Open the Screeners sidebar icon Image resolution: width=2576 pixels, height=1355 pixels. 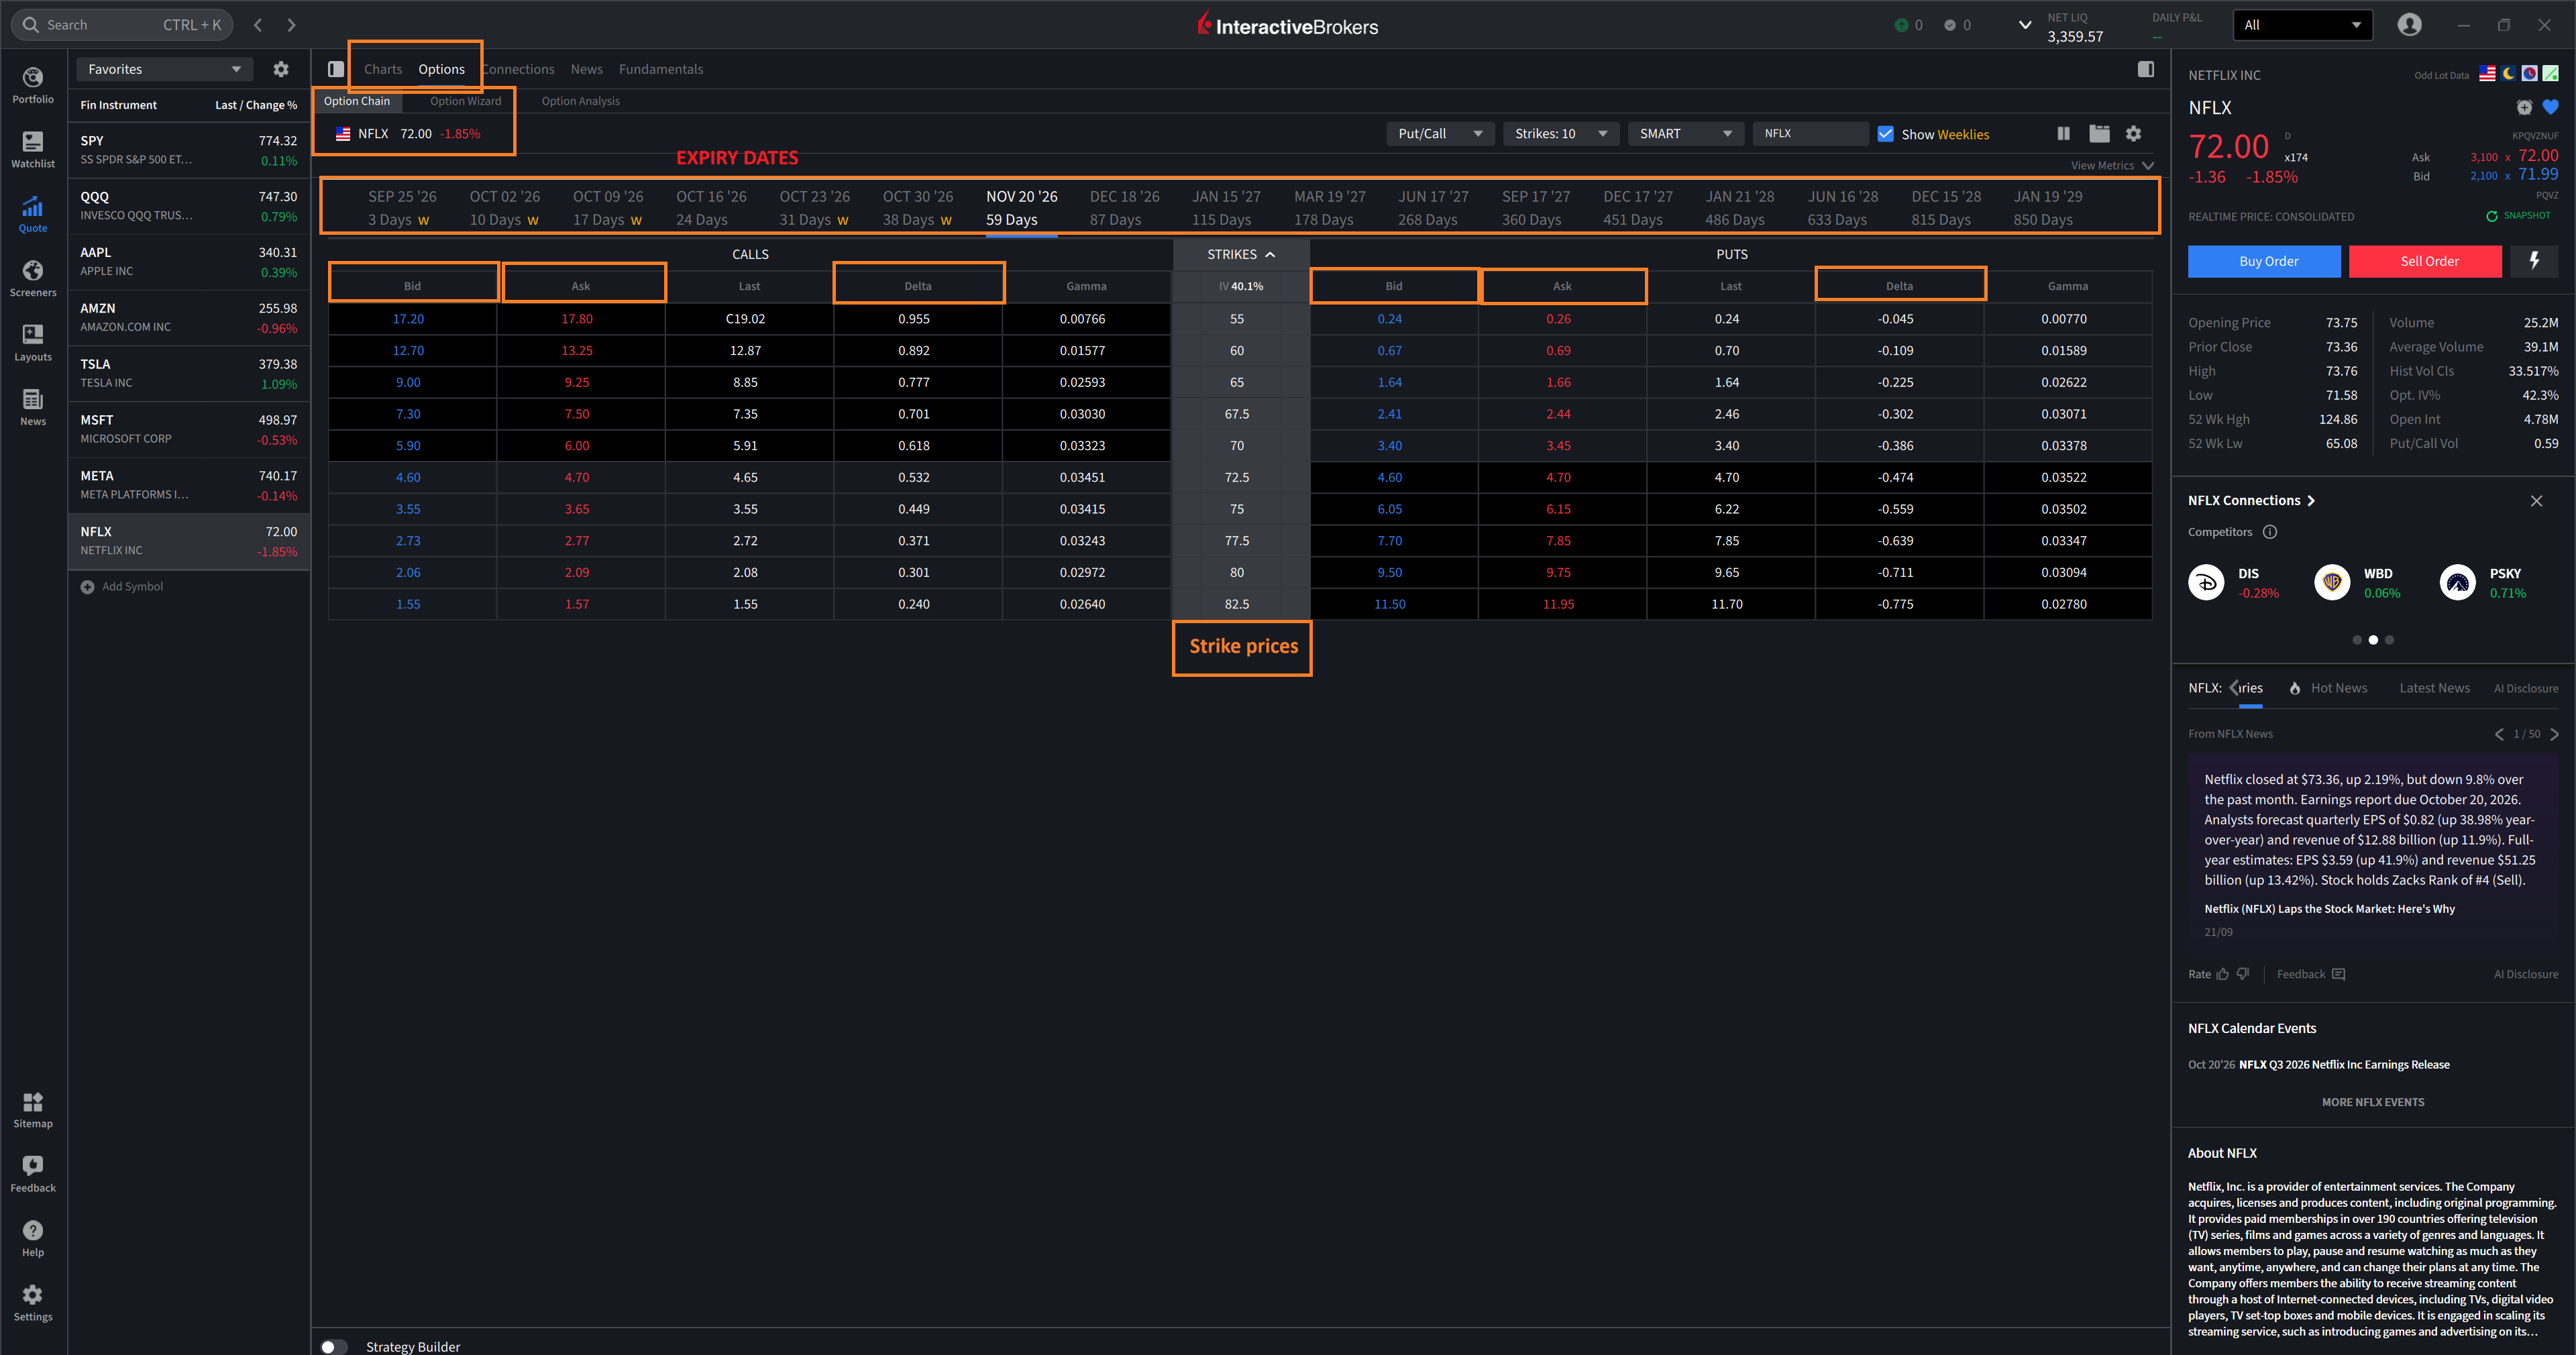point(33,279)
